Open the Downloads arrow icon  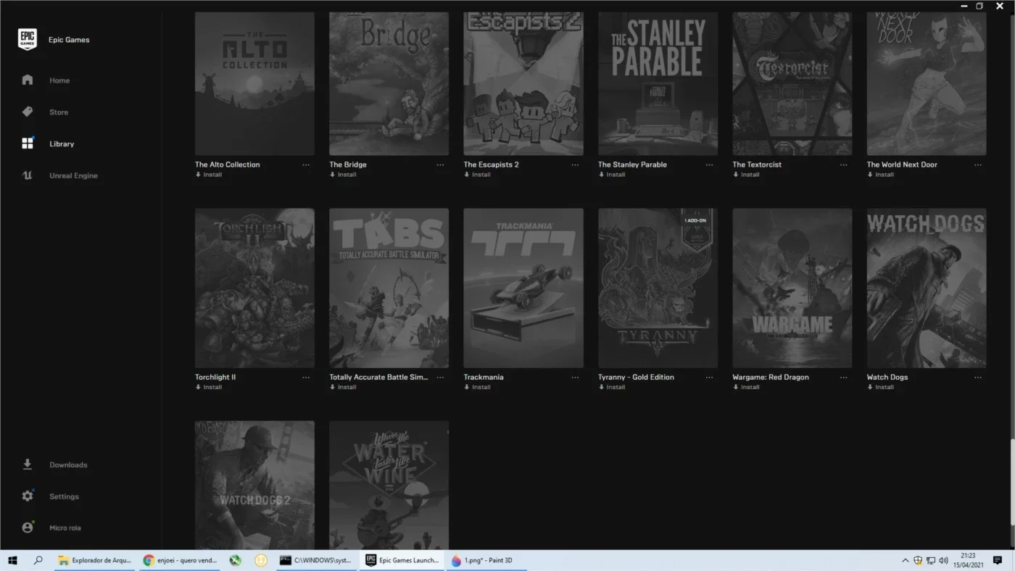tap(28, 464)
